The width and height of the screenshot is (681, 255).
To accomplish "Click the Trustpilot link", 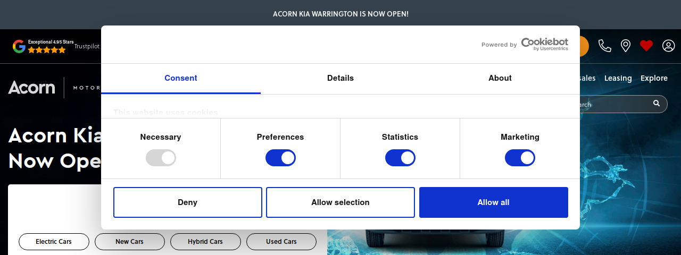I will click(x=87, y=46).
